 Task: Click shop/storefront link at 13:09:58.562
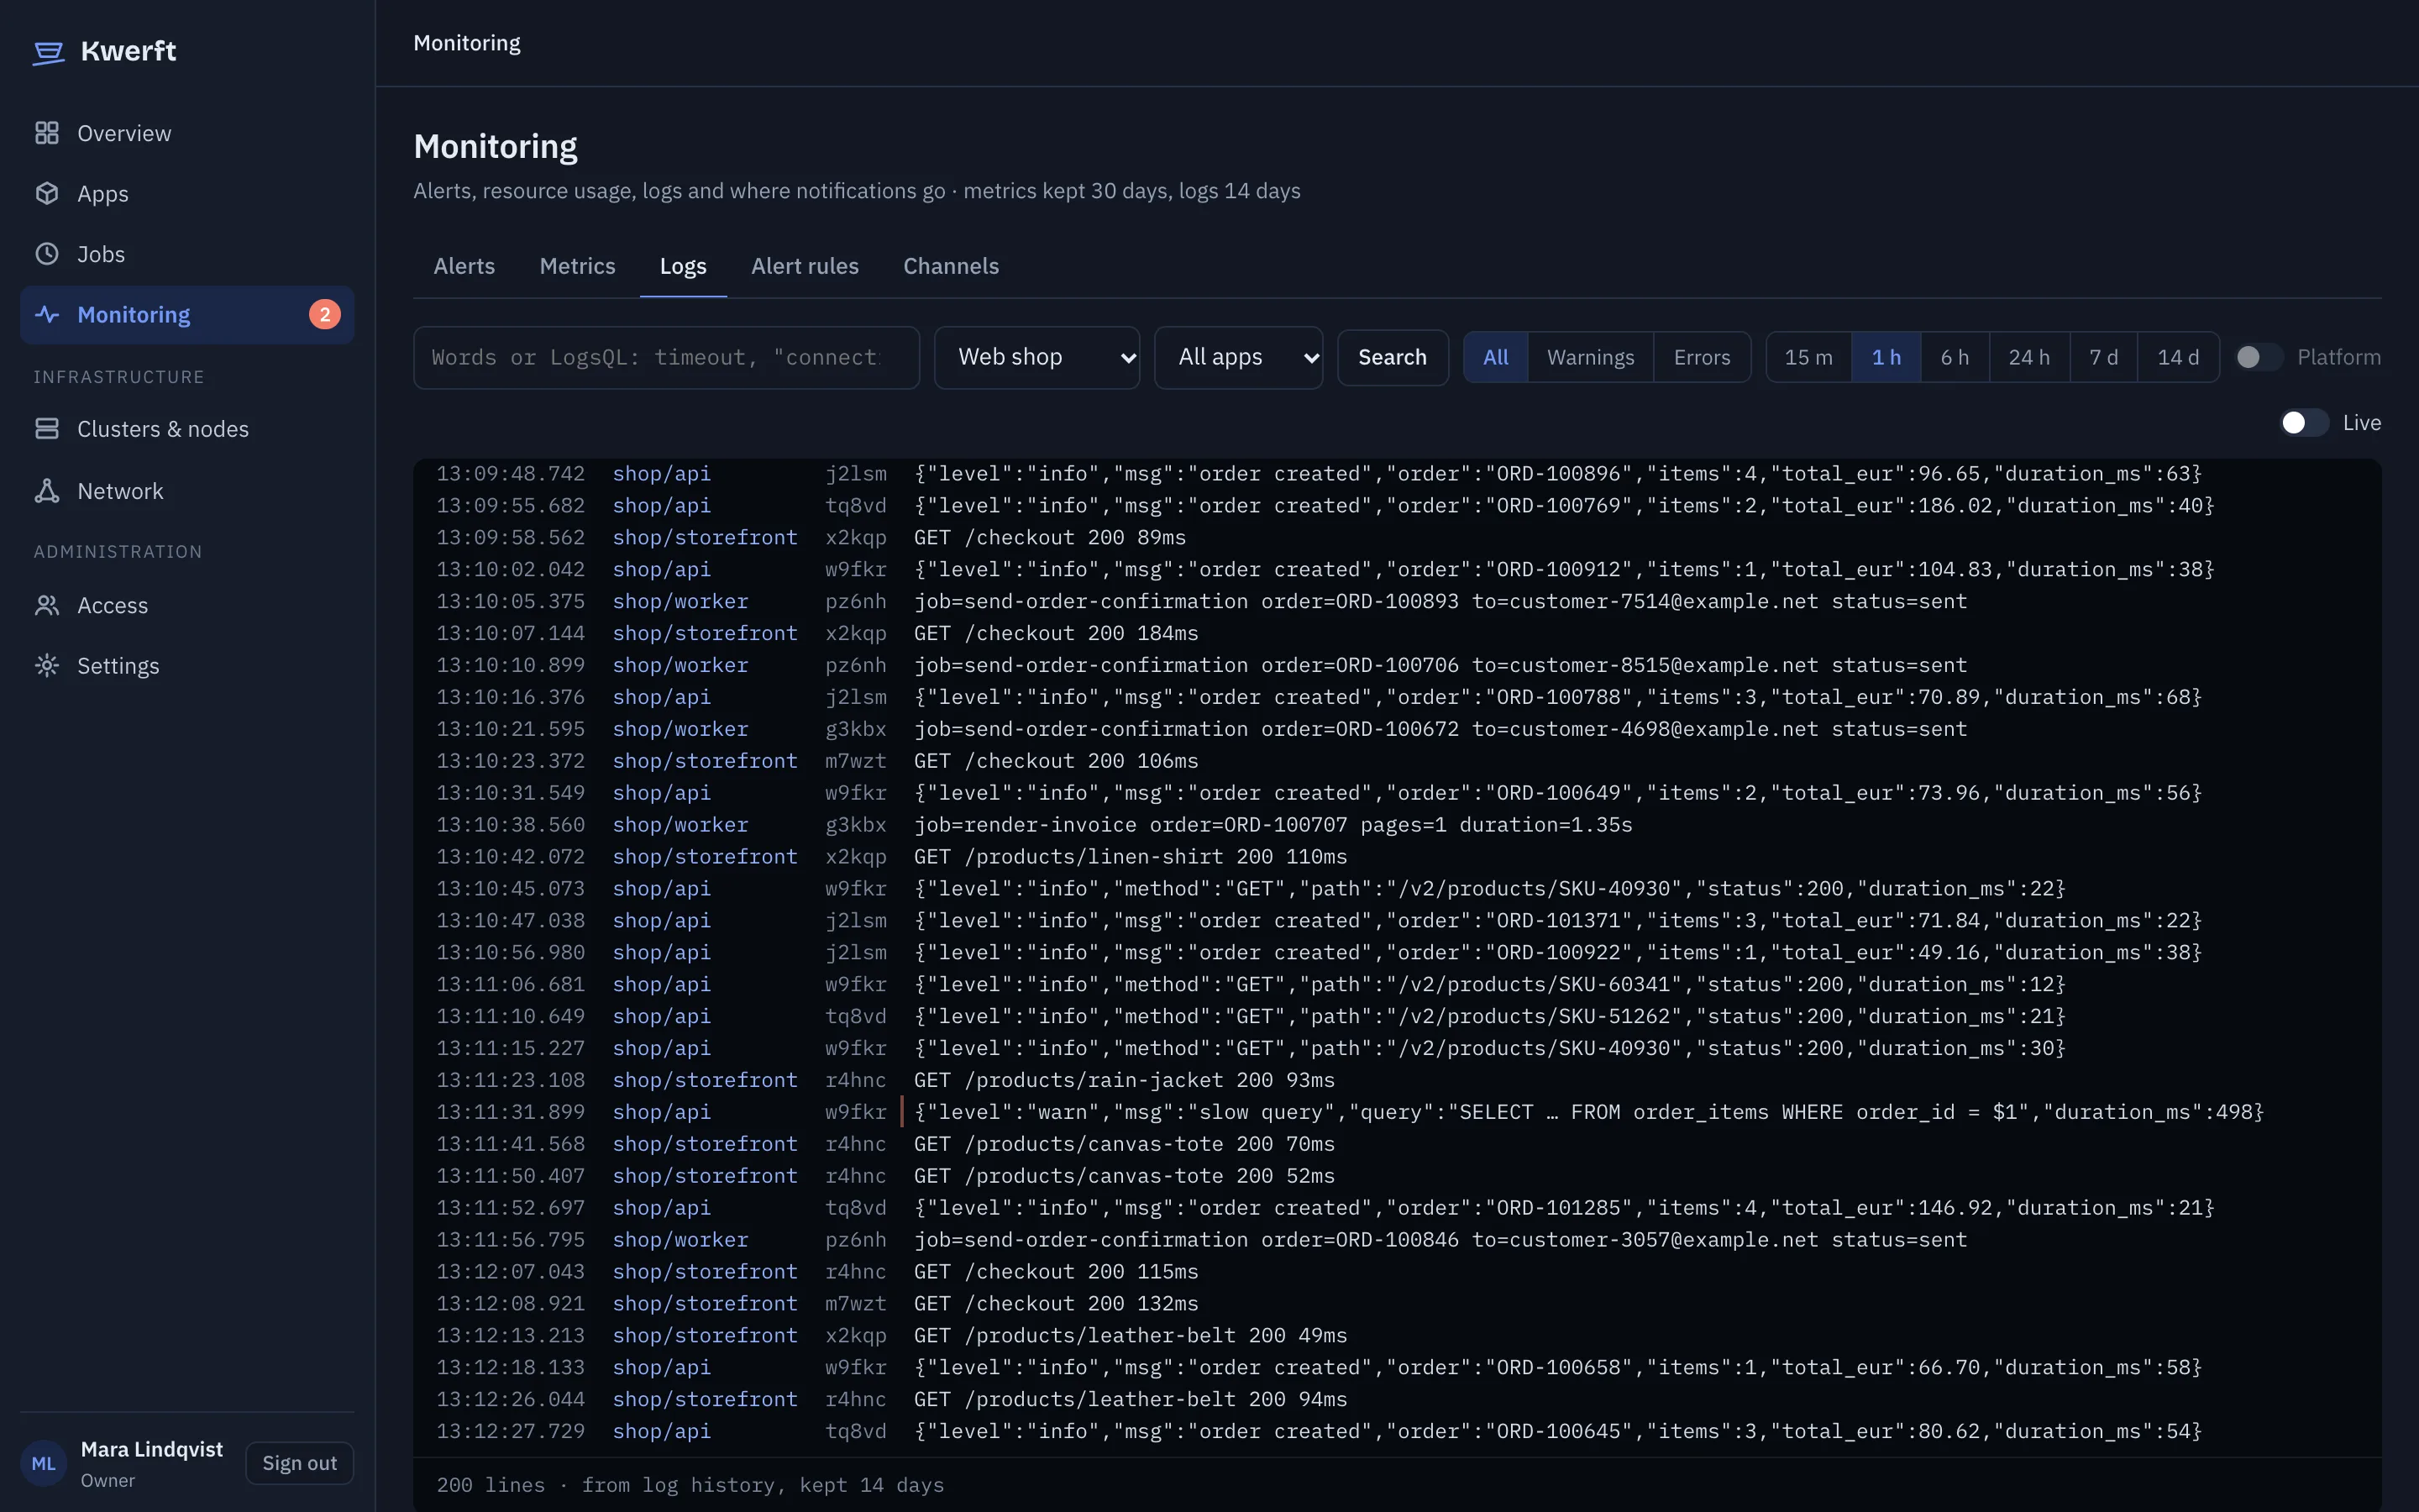coord(705,538)
